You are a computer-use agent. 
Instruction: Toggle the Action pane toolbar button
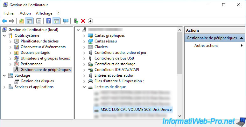[x=56, y=21]
